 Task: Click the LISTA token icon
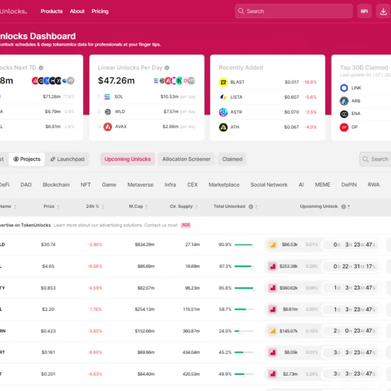(223, 97)
